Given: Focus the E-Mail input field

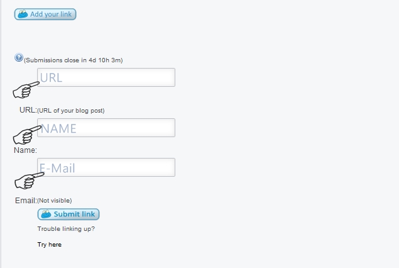Looking at the screenshot, I should [x=106, y=167].
